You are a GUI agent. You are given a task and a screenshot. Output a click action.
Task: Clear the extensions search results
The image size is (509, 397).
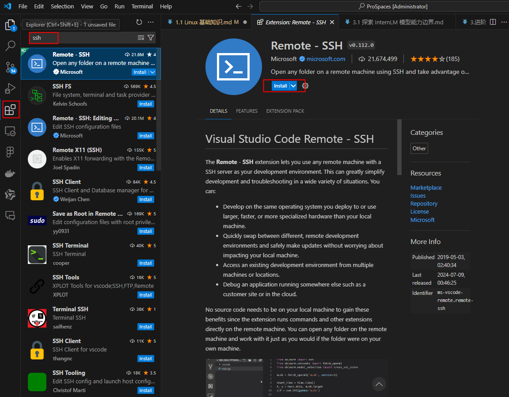tap(141, 38)
